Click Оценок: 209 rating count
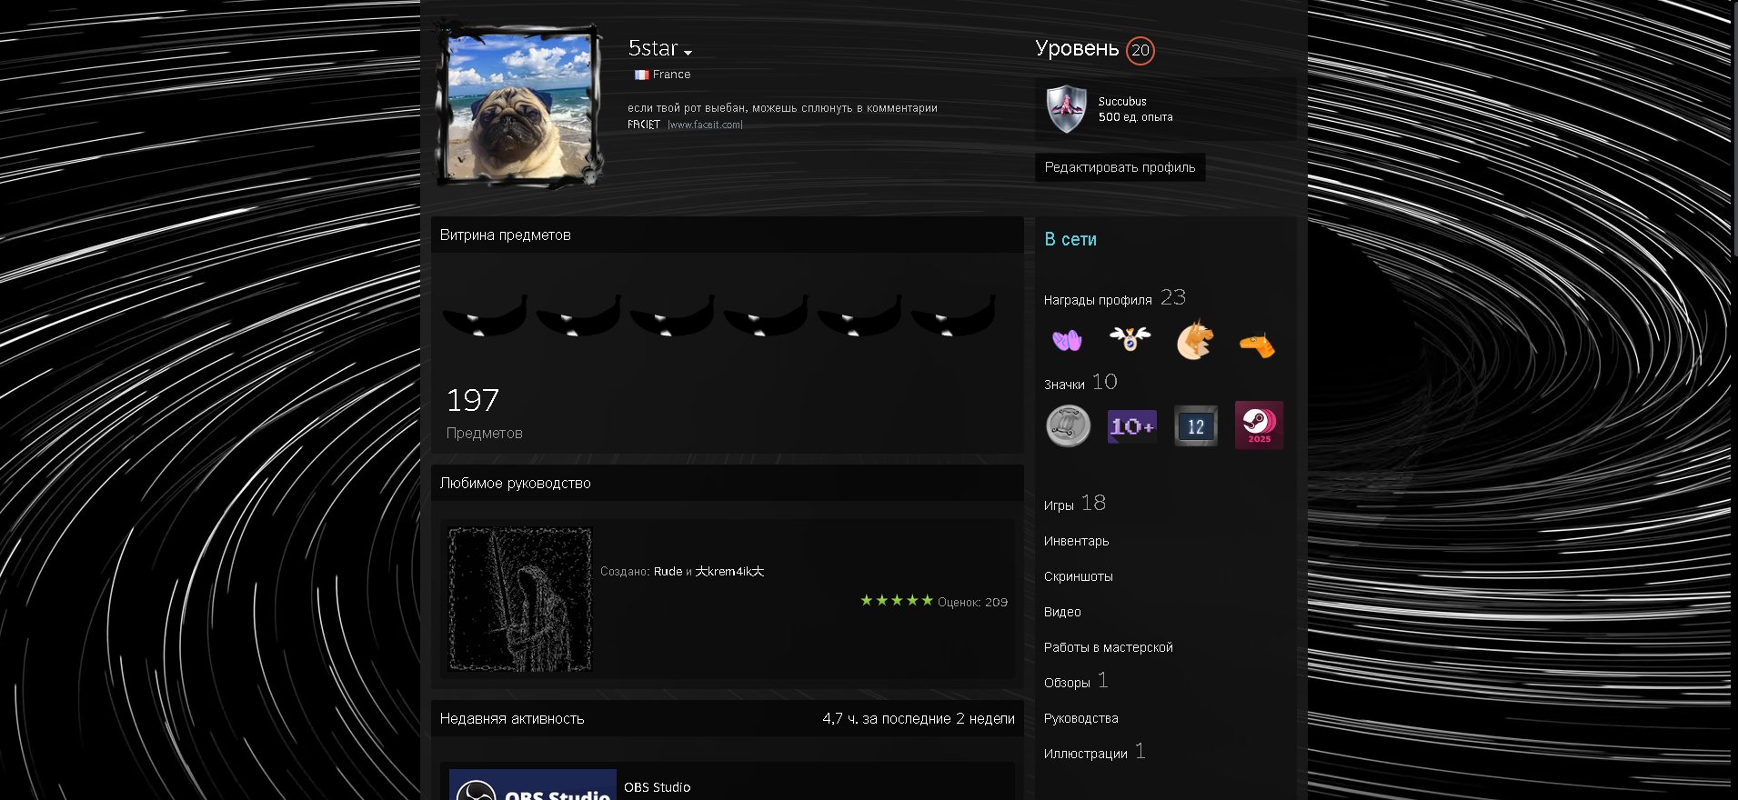This screenshot has height=800, width=1738. [972, 602]
